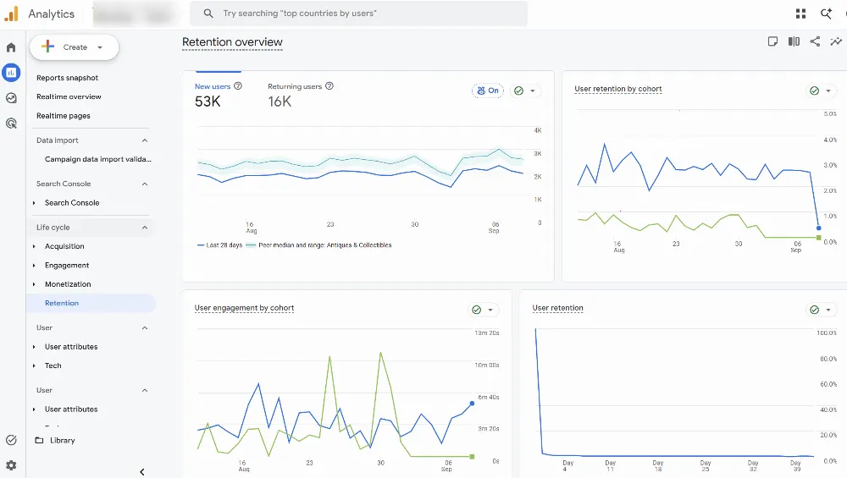Open the Advertising icon in left rail
The width and height of the screenshot is (847, 478).
click(11, 123)
